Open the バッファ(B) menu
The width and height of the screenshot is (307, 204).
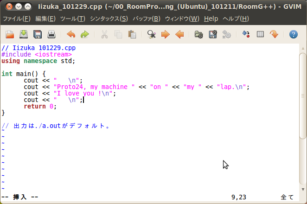pyautogui.click(x=147, y=19)
